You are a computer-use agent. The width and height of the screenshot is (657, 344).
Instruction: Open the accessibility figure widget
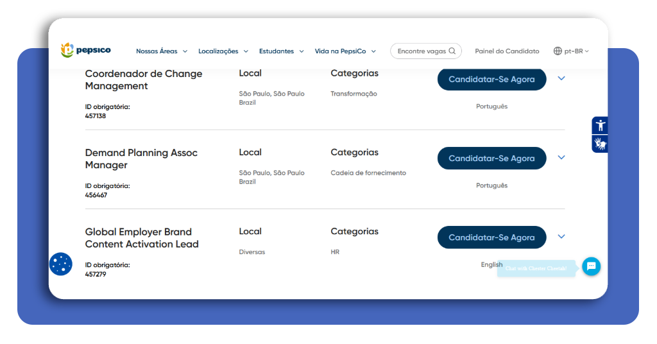(x=600, y=125)
